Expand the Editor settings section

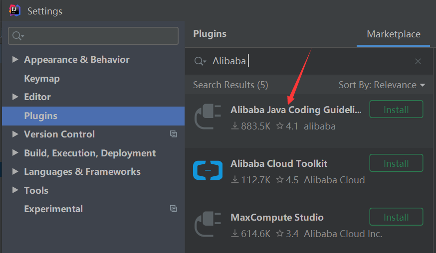pyautogui.click(x=15, y=97)
